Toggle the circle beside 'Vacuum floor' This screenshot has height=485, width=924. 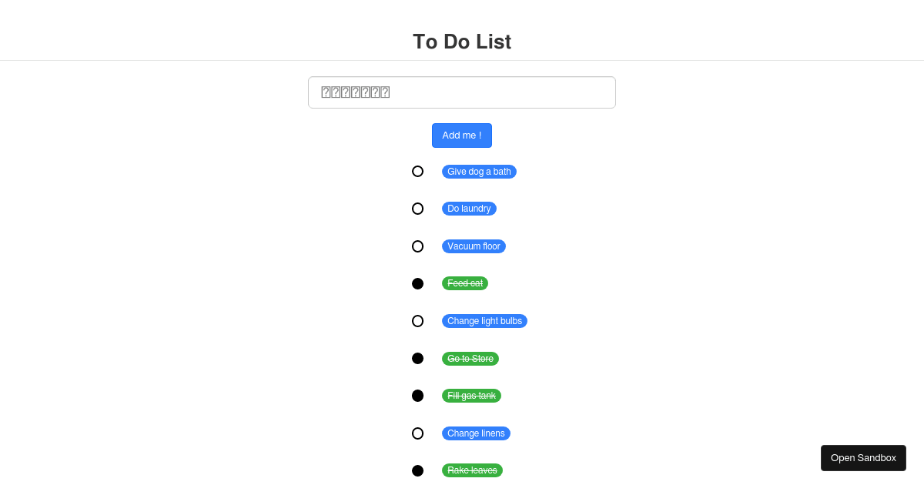(417, 246)
